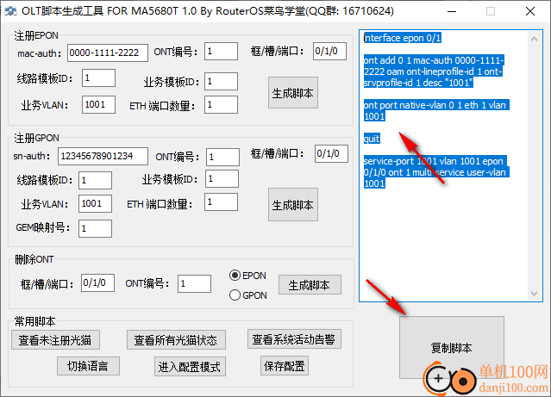Focus GPON 业务模板ID field
Viewport: 551px width, 397px height.
[222, 178]
